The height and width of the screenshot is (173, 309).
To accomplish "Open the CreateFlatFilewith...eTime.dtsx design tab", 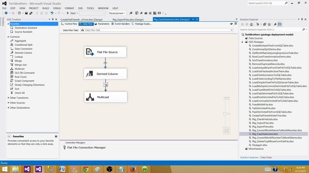I will (x=82, y=20).
